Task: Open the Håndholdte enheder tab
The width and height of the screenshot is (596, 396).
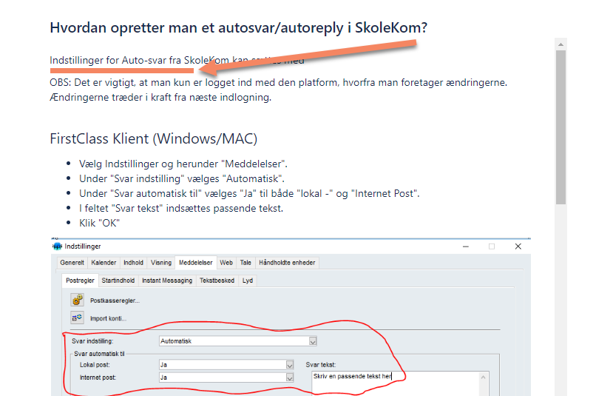Action: pyautogui.click(x=287, y=263)
